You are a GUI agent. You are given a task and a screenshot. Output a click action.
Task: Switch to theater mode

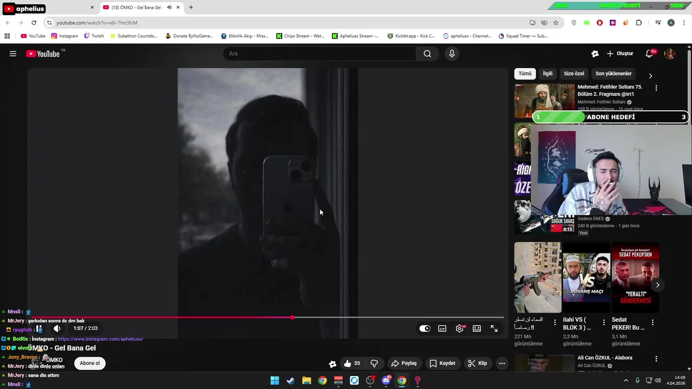(477, 328)
